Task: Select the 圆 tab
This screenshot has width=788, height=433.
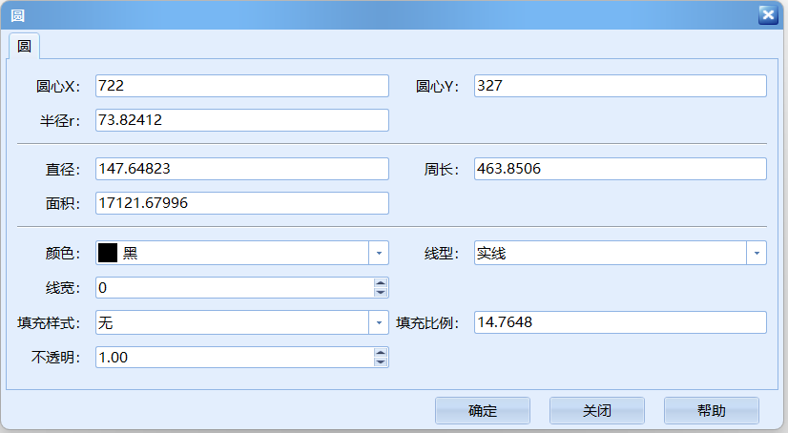Action: [x=24, y=46]
